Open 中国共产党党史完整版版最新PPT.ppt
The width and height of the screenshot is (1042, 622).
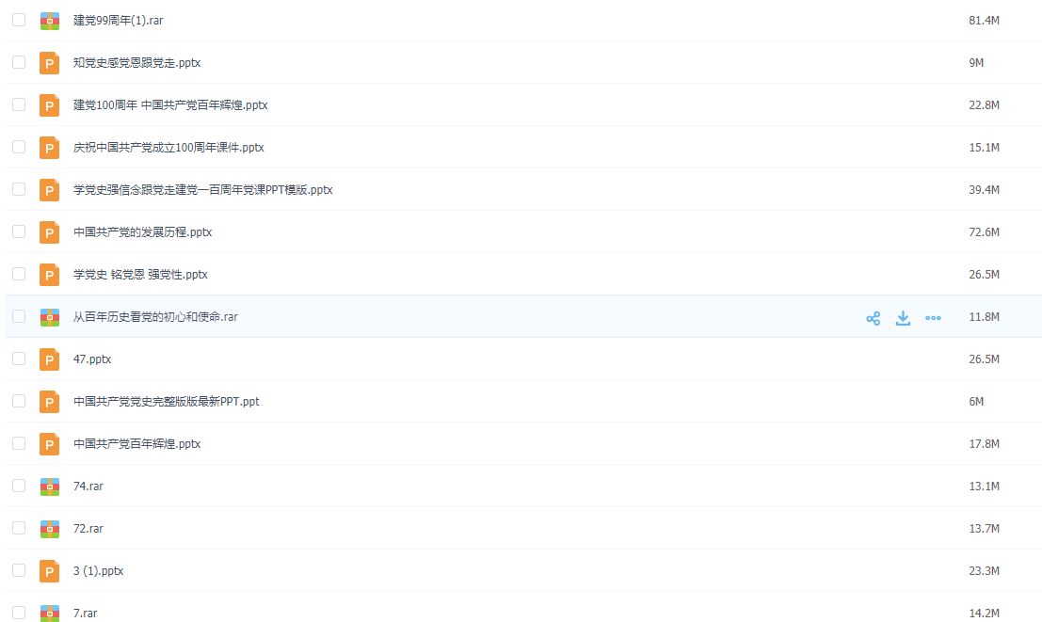pyautogui.click(x=166, y=402)
